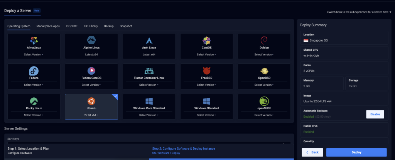
Task: Select the Debian swirl icon
Action: click(x=264, y=40)
